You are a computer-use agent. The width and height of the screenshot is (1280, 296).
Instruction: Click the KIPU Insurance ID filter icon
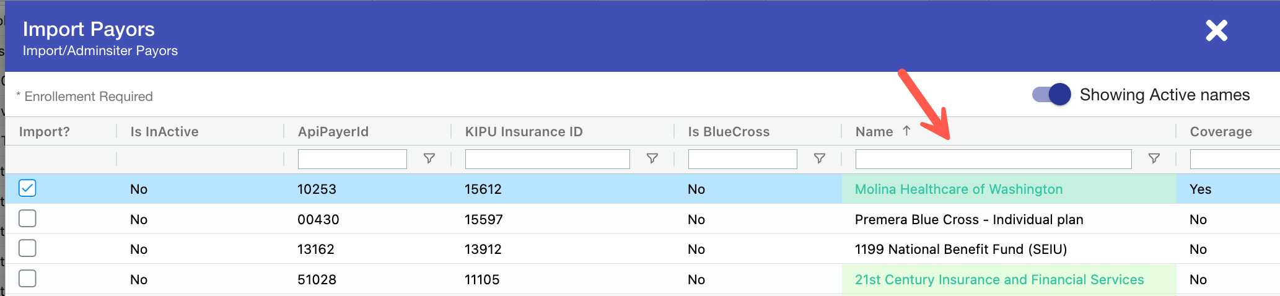(652, 159)
